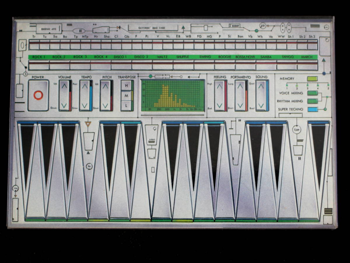Select the H transpose setting
Image resolution: width=350 pixels, height=263 pixels.
click(x=126, y=85)
